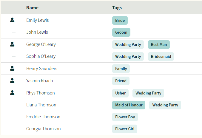Screen dimensions: 202x138
Task: Click the person icon beside Yasmin Roach
Action: [x=12, y=80]
